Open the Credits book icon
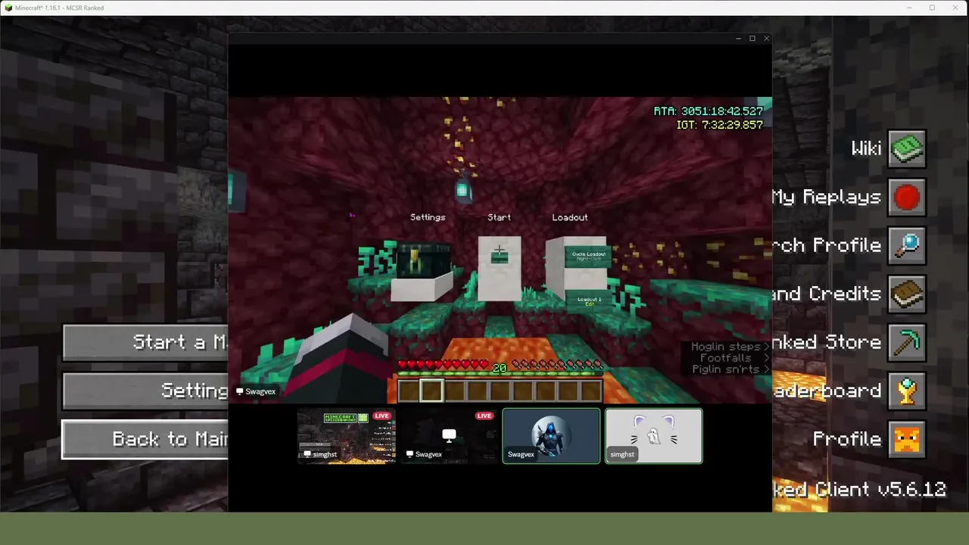The height and width of the screenshot is (545, 969). point(907,294)
